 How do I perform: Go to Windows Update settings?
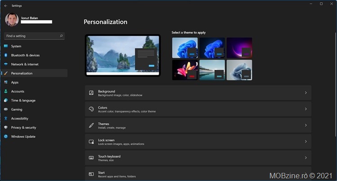click(x=35, y=137)
